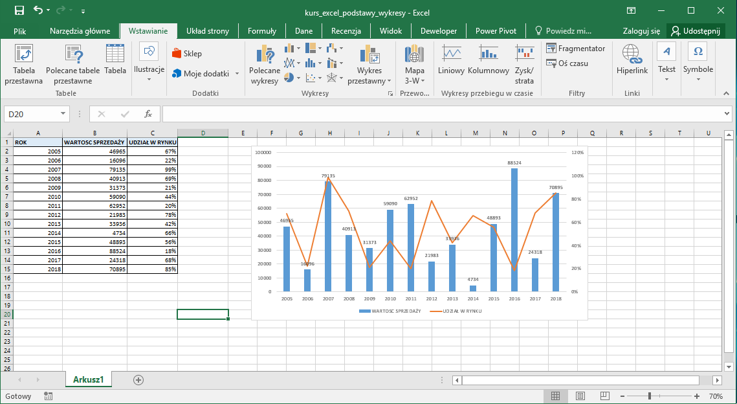Expand the formula bar
Viewport: 737px width, 404px height.
727,114
